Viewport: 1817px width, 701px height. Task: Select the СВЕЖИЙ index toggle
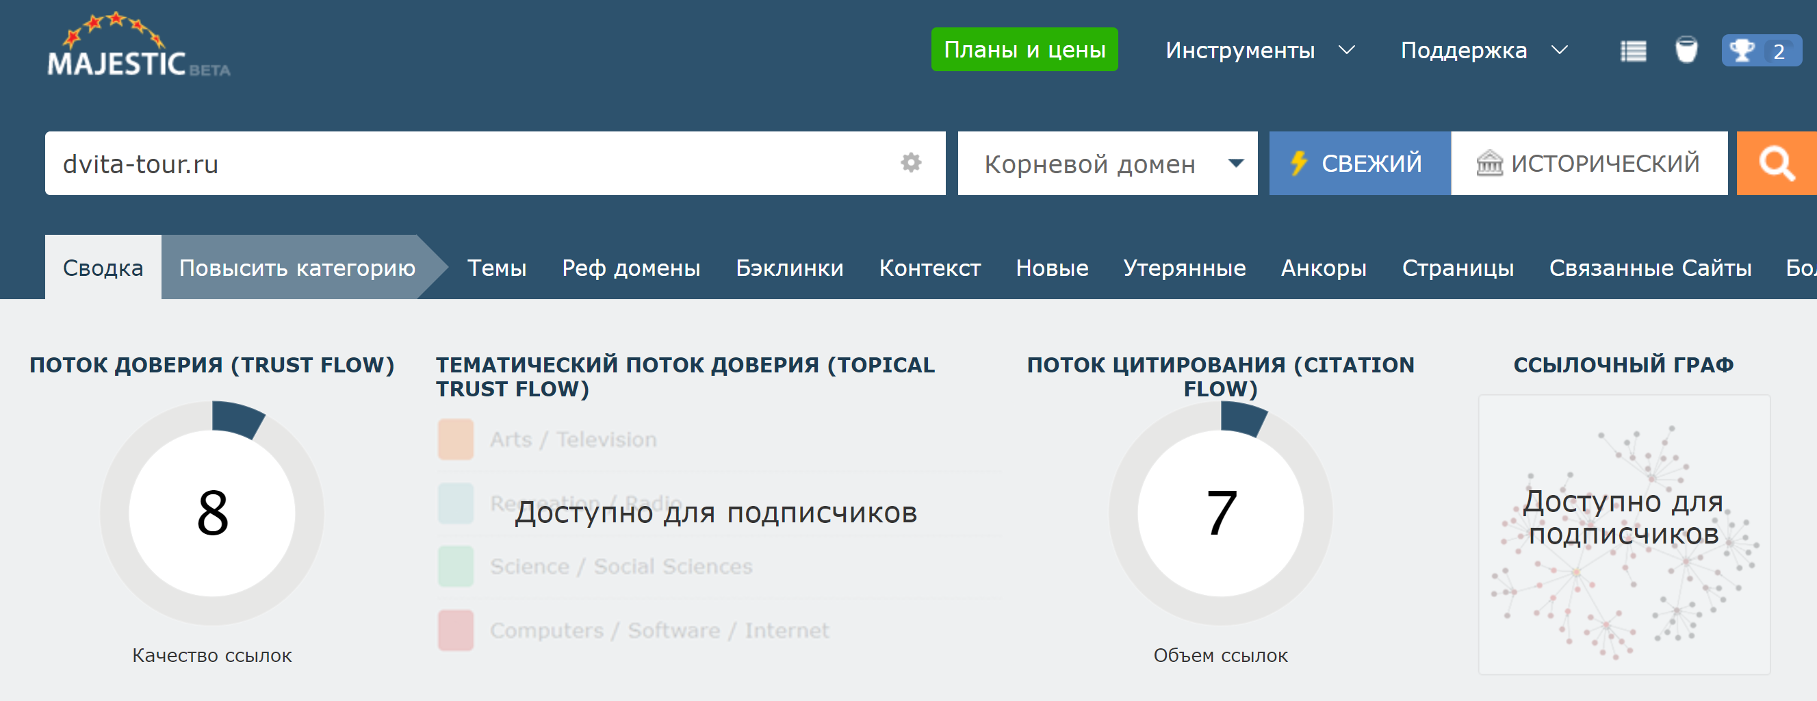click(1359, 163)
